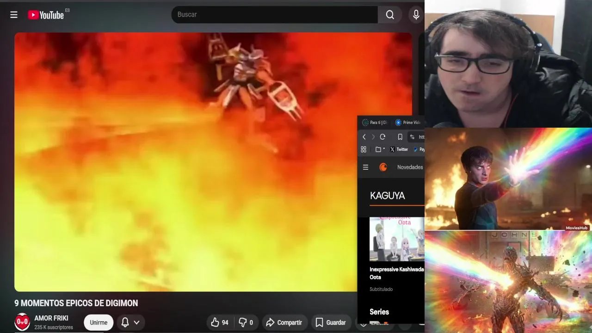Open the Novedades menu in Crunchyroll

coord(410,167)
